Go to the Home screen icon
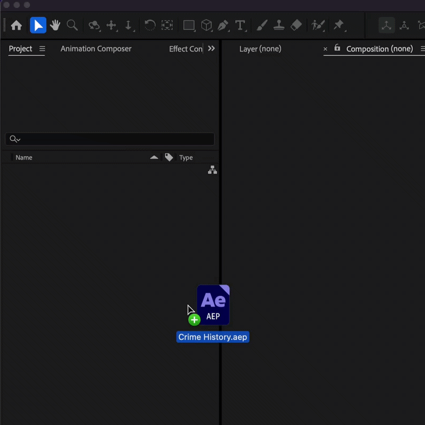425x425 pixels. click(16, 25)
